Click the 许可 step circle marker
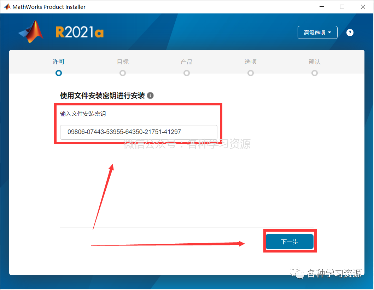374x290 pixels. pyautogui.click(x=59, y=73)
